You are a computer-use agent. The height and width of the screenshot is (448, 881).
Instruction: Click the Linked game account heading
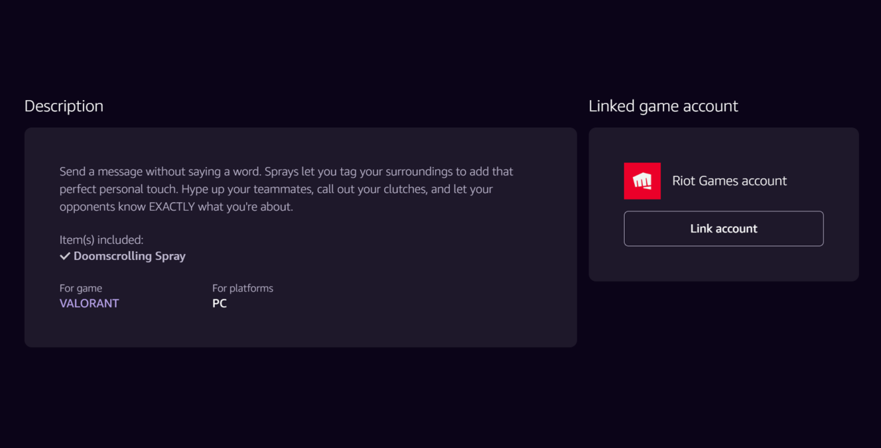click(x=663, y=106)
